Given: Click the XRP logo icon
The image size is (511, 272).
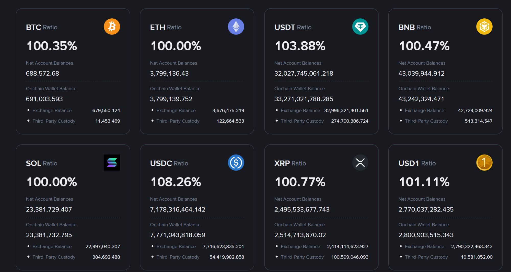Looking at the screenshot, I should pos(360,163).
